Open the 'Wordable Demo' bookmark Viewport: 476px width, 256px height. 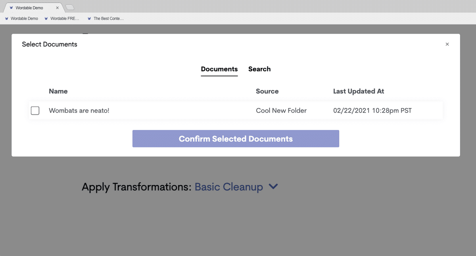(25, 18)
